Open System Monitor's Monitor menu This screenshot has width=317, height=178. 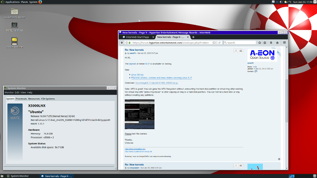point(9,92)
